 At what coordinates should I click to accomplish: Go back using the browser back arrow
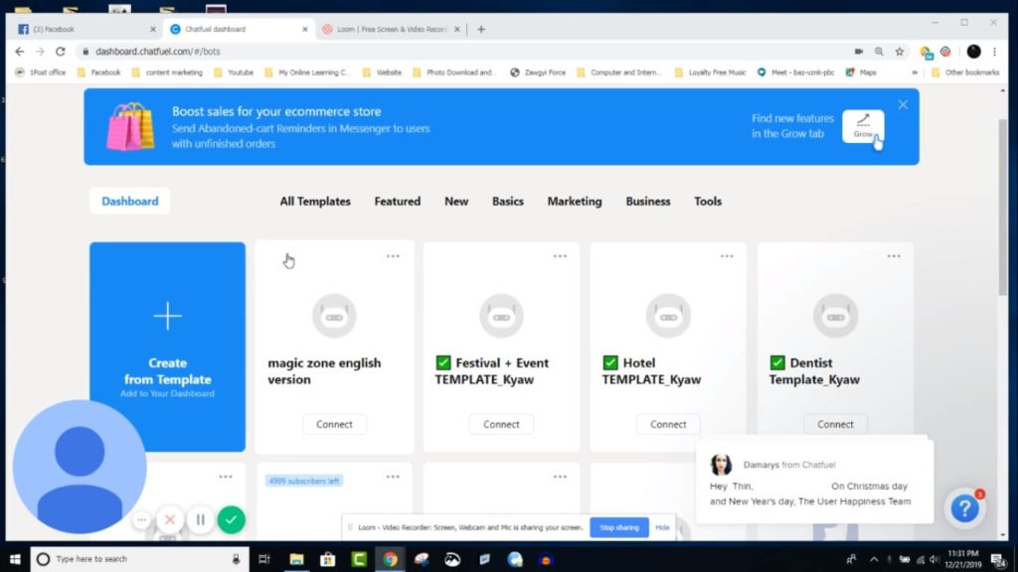coord(20,52)
